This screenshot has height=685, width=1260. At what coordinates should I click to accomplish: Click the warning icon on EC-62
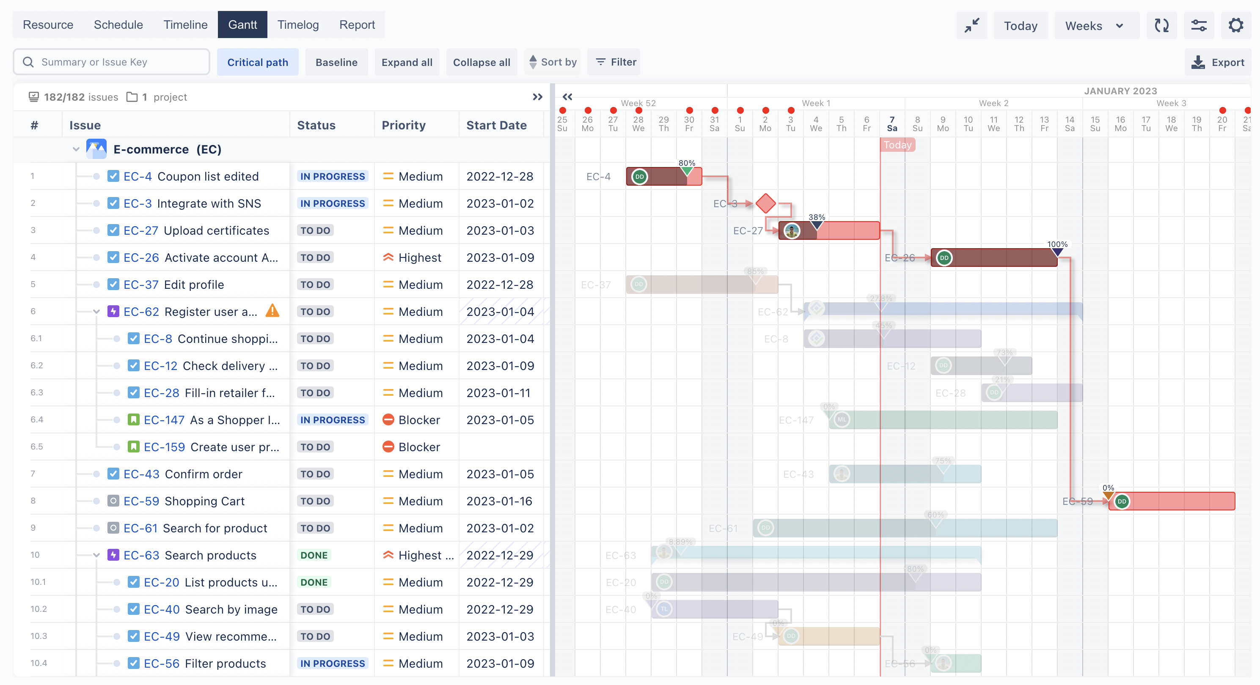click(x=272, y=311)
